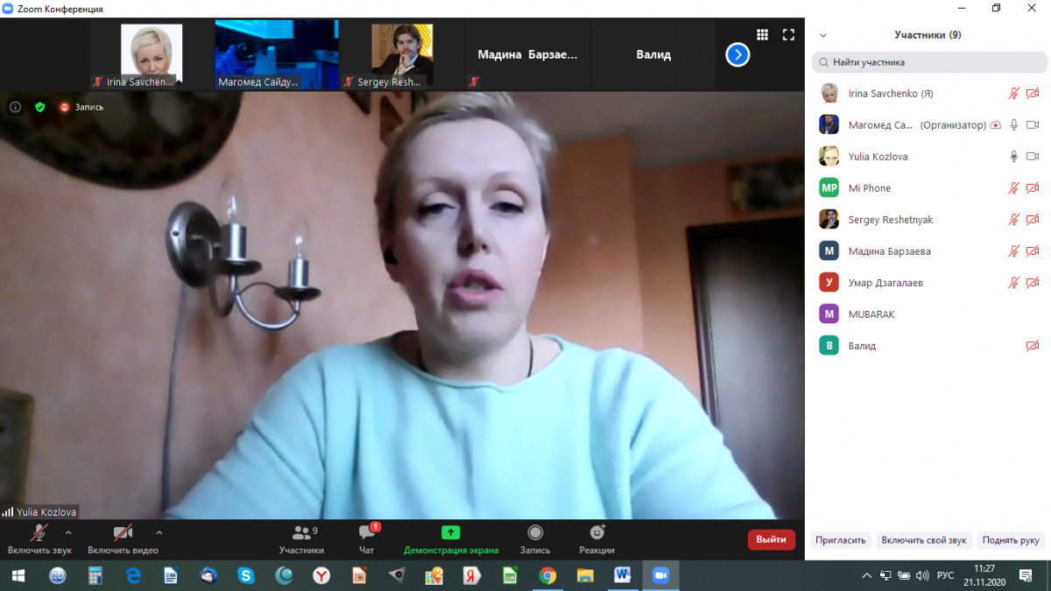This screenshot has height=591, width=1051.
Task: Select the Валид tile in top strip
Action: (653, 54)
